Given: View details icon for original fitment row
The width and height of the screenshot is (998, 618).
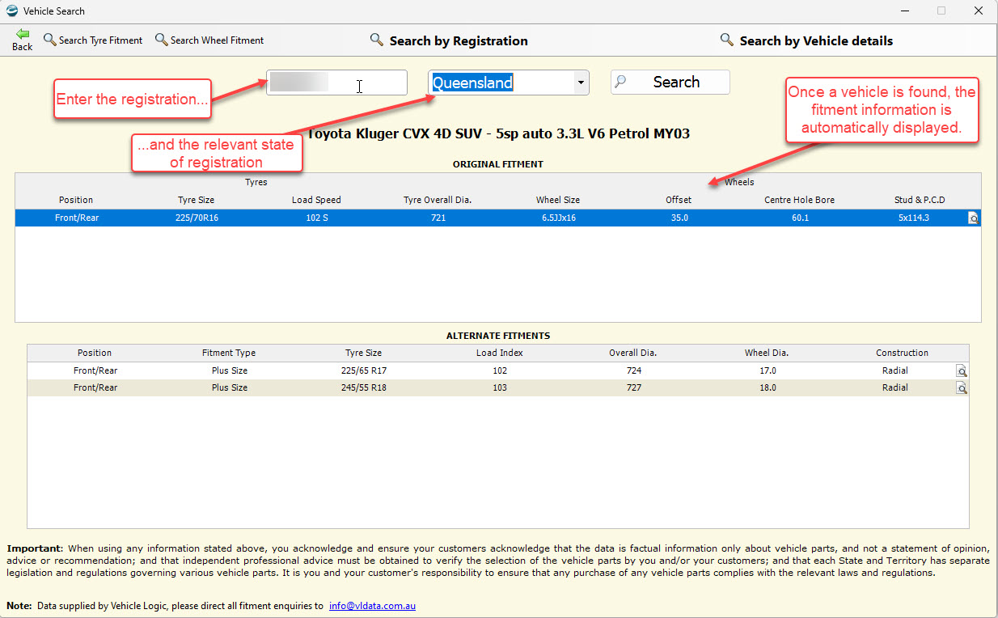Looking at the screenshot, I should pyautogui.click(x=974, y=218).
